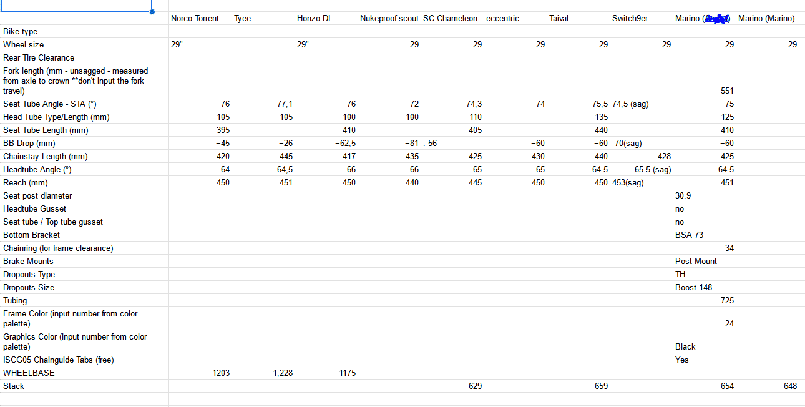The image size is (805, 407).
Task: Click the 'BSA 73' cell
Action: 705,235
